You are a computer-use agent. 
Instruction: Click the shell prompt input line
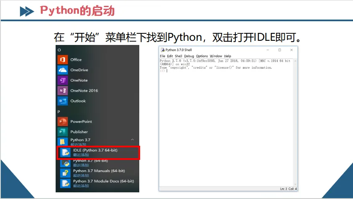(x=226, y=71)
